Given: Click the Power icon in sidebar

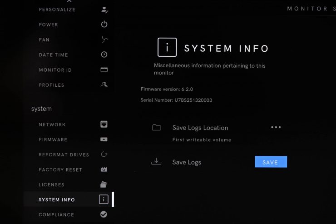Looking at the screenshot, I should pyautogui.click(x=104, y=25).
